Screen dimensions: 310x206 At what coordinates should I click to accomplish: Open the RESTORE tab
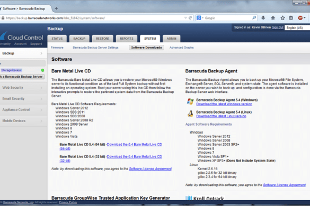point(103,39)
